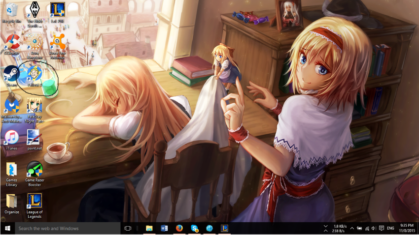Show hidden system tray icons
This screenshot has height=235, width=419.
352,228
